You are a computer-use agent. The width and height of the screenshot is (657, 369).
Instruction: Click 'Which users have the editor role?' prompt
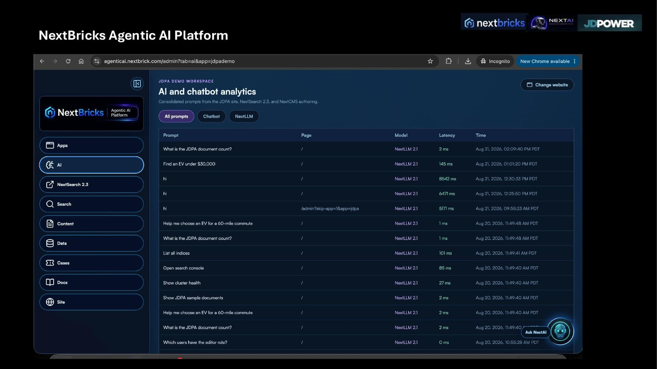[x=195, y=342]
